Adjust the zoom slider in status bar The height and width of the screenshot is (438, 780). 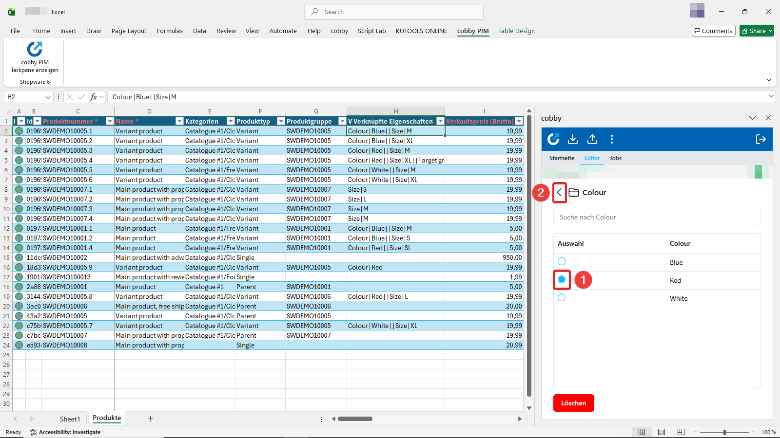point(724,432)
